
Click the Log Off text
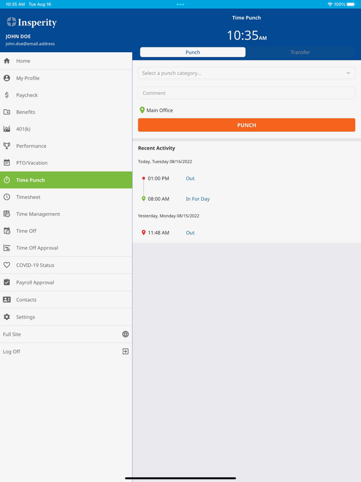pyautogui.click(x=11, y=351)
